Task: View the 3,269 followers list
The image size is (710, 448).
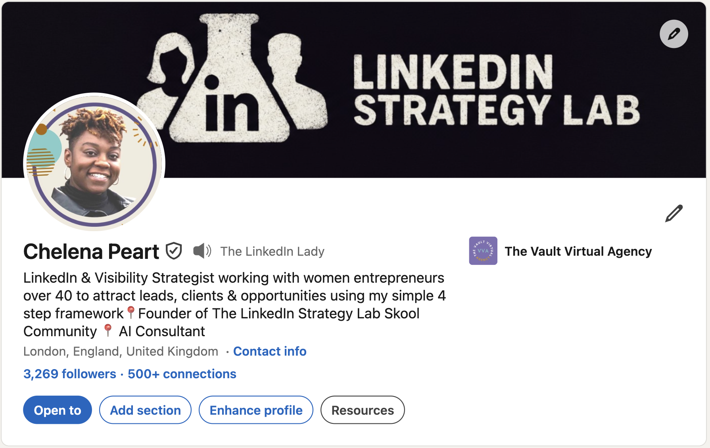Action: point(70,374)
